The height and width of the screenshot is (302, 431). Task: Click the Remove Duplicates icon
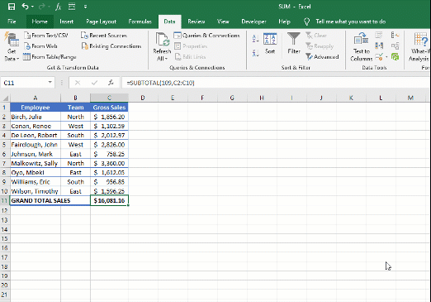point(379,46)
